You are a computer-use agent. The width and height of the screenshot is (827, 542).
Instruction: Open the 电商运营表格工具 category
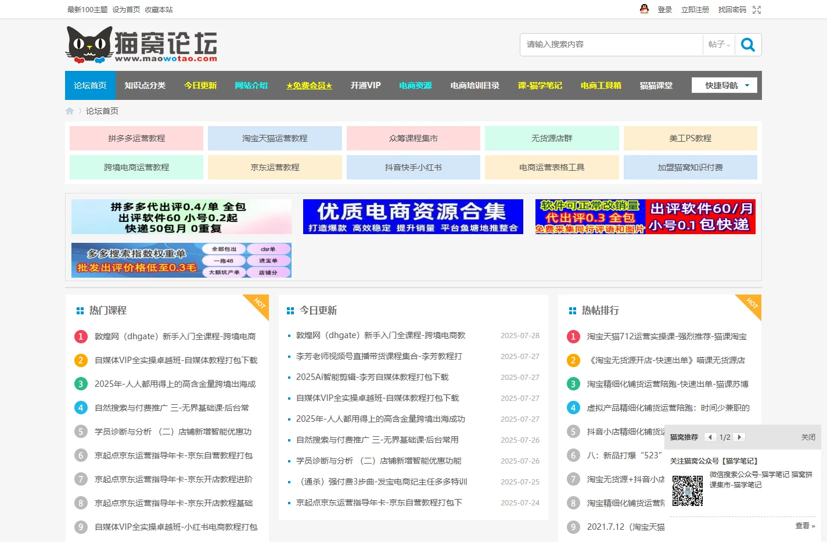coord(552,167)
